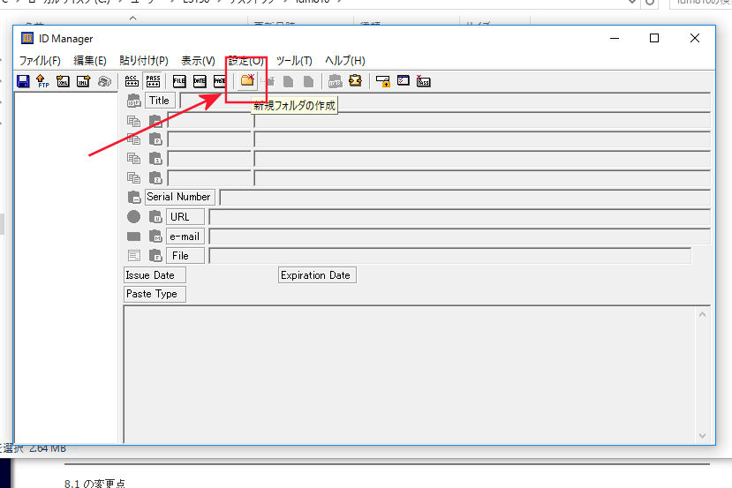
Task: Open the ファイル(F) menu
Action: (x=40, y=61)
